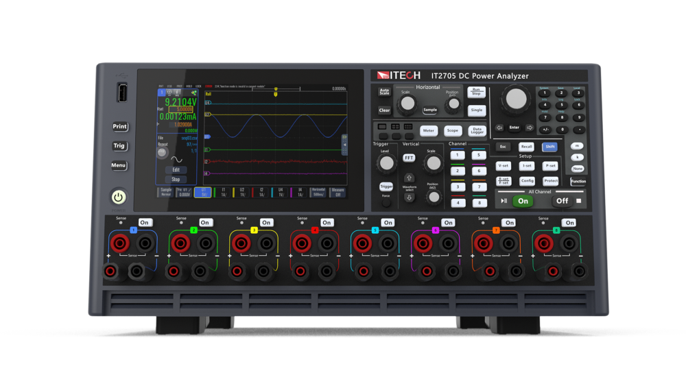Image resolution: width=686 pixels, height=386 pixels.
Task: Toggle the On button above terminal 4
Action: pos(327,223)
